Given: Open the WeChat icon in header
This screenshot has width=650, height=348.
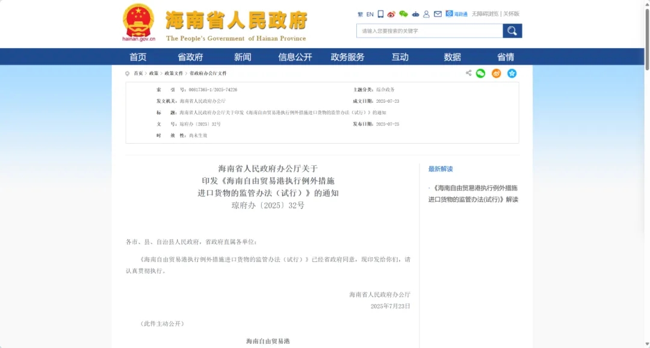Looking at the screenshot, I should [x=403, y=14].
